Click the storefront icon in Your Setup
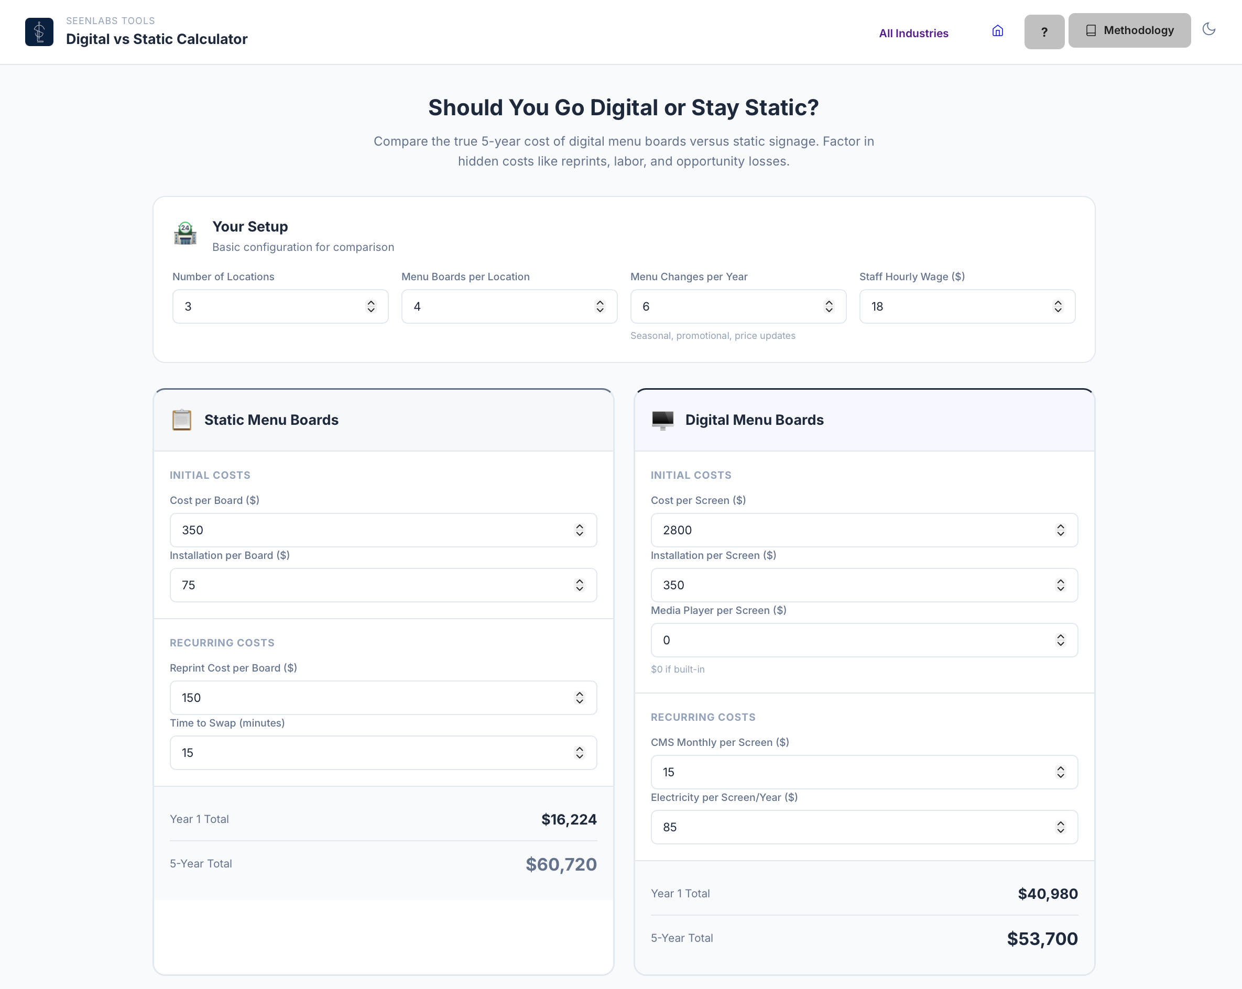 point(185,234)
